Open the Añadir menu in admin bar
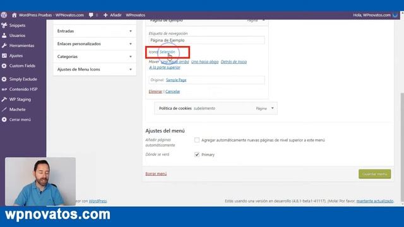This screenshot has height=227, width=404. [112, 15]
